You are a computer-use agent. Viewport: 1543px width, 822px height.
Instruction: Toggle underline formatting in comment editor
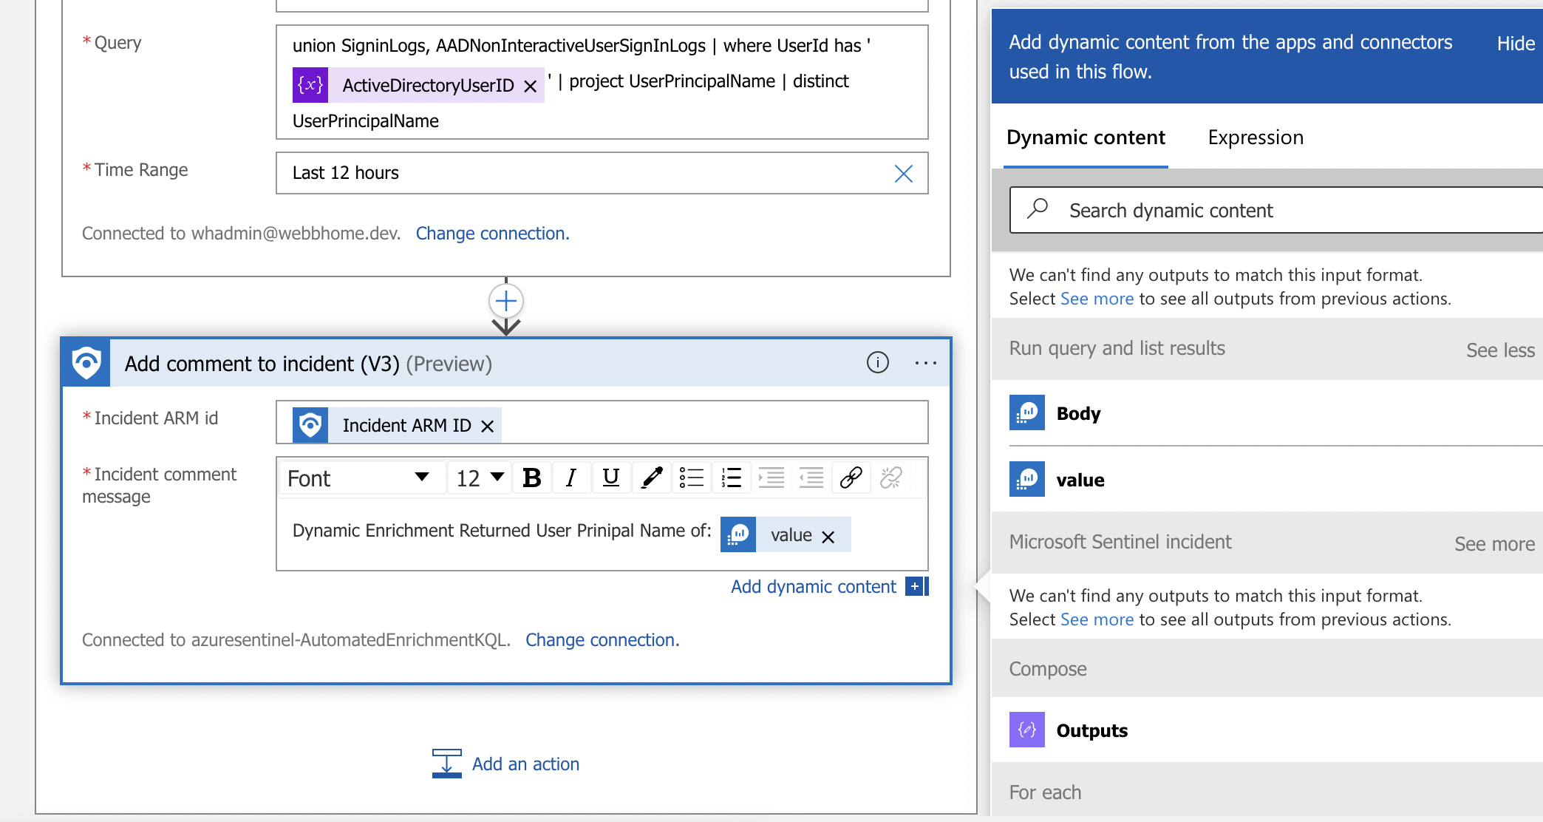[x=610, y=478]
